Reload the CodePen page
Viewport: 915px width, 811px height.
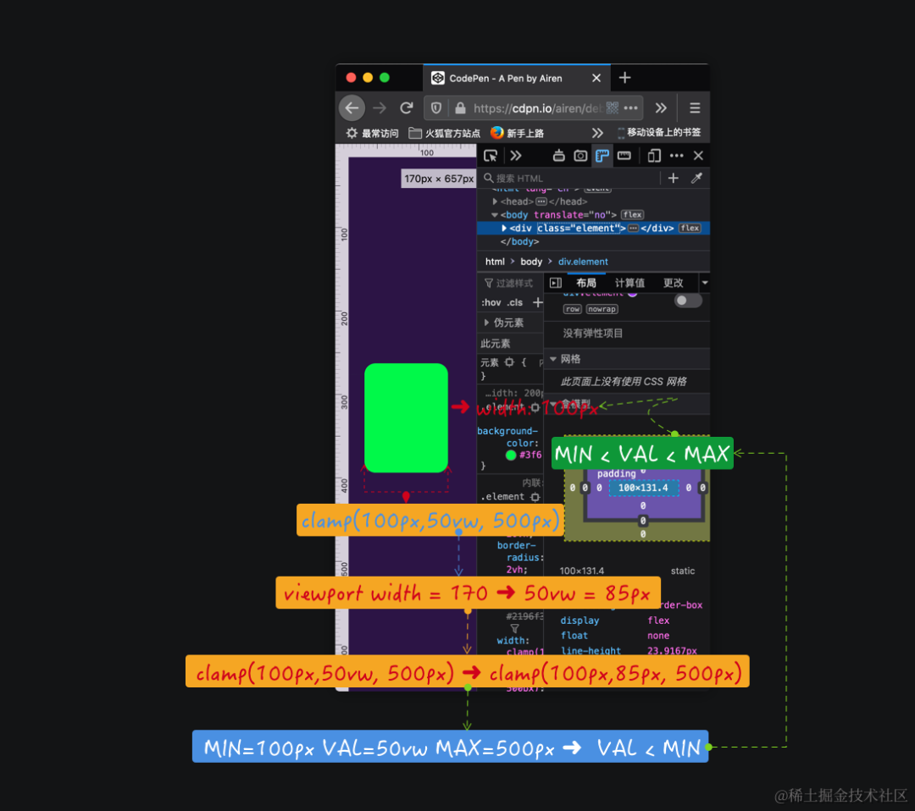(407, 108)
